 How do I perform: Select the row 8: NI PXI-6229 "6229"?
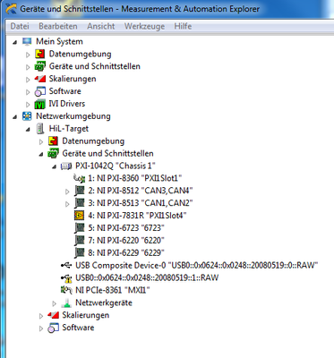[x=126, y=253]
